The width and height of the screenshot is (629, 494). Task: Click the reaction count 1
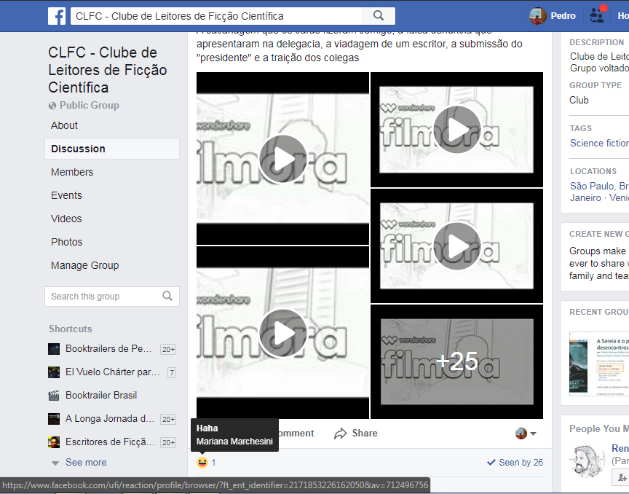tap(213, 463)
